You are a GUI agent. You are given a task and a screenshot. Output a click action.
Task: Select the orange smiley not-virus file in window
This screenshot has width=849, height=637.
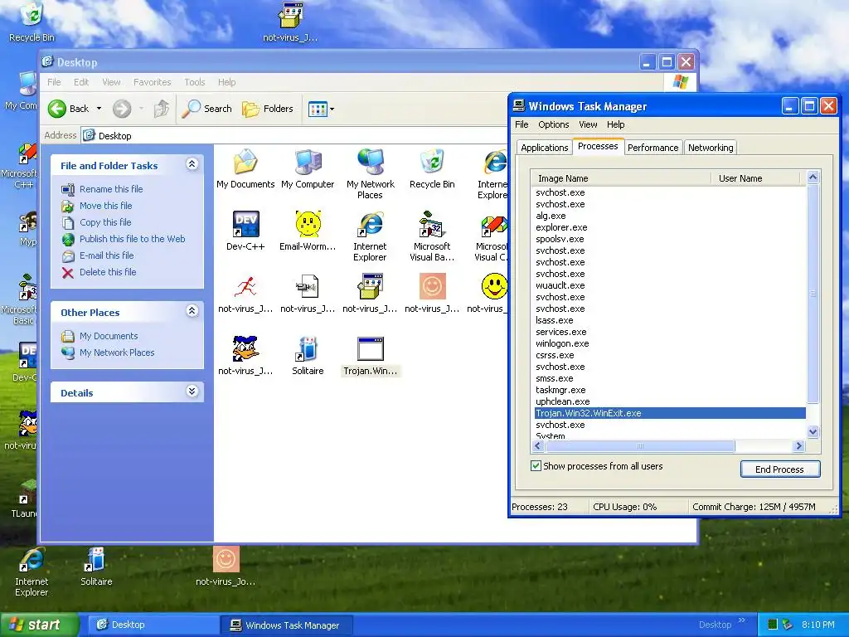[432, 286]
